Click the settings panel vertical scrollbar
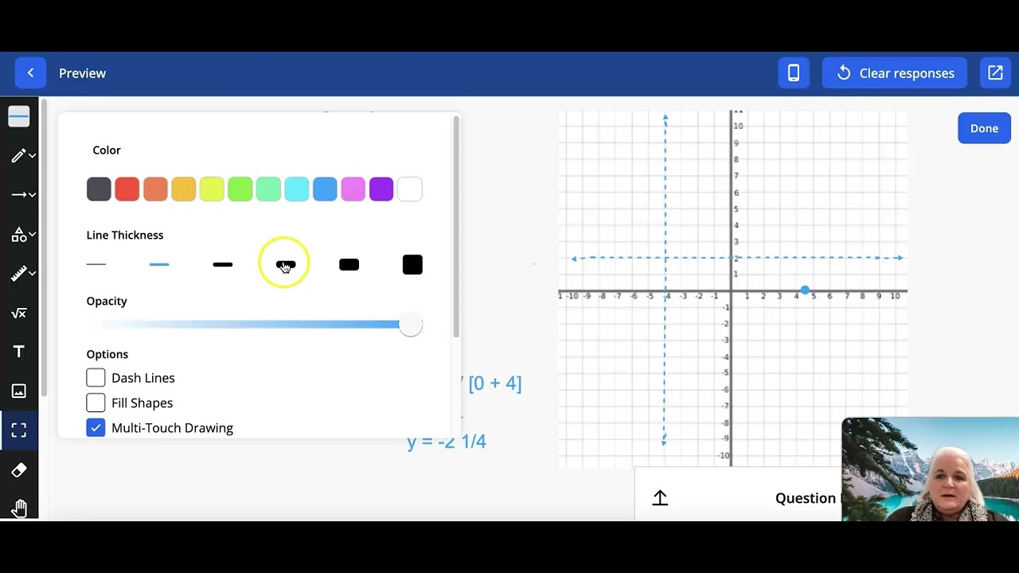 click(x=456, y=227)
